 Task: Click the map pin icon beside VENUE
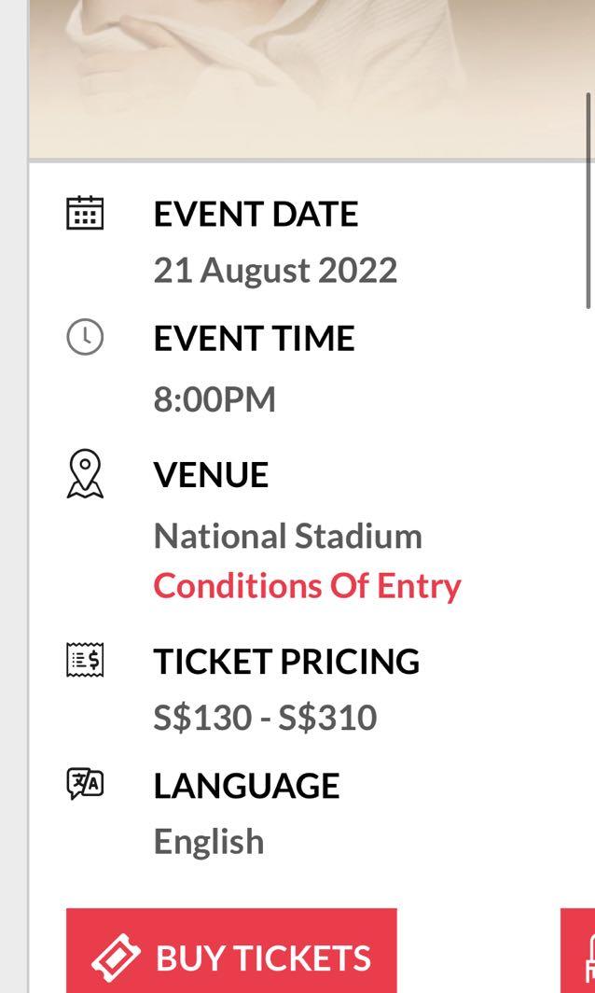[85, 473]
